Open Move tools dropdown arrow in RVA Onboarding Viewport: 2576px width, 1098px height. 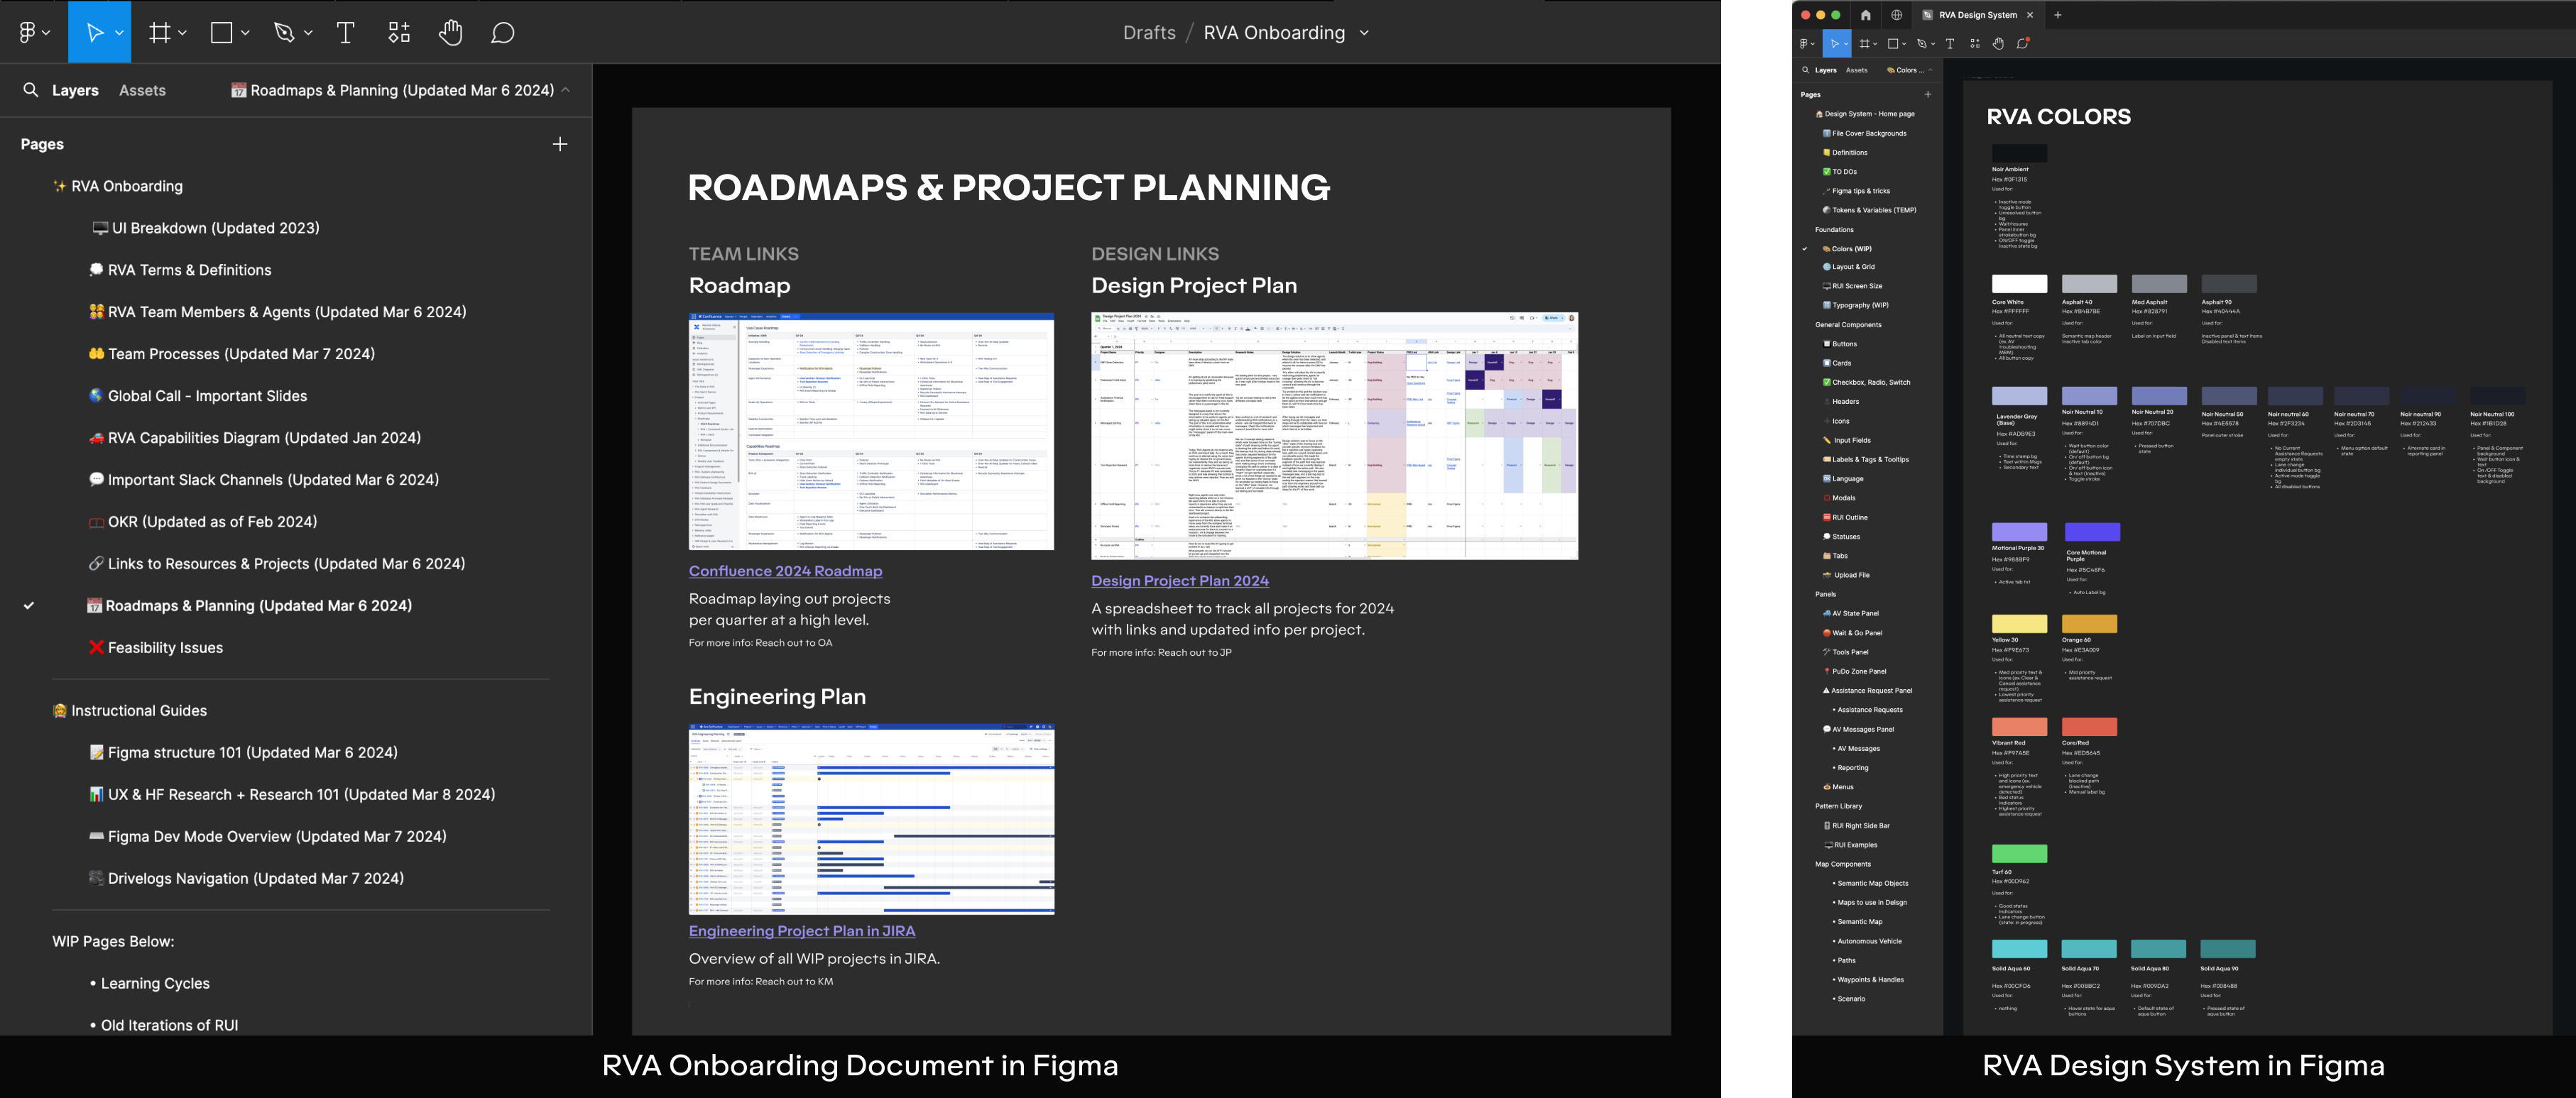click(119, 33)
